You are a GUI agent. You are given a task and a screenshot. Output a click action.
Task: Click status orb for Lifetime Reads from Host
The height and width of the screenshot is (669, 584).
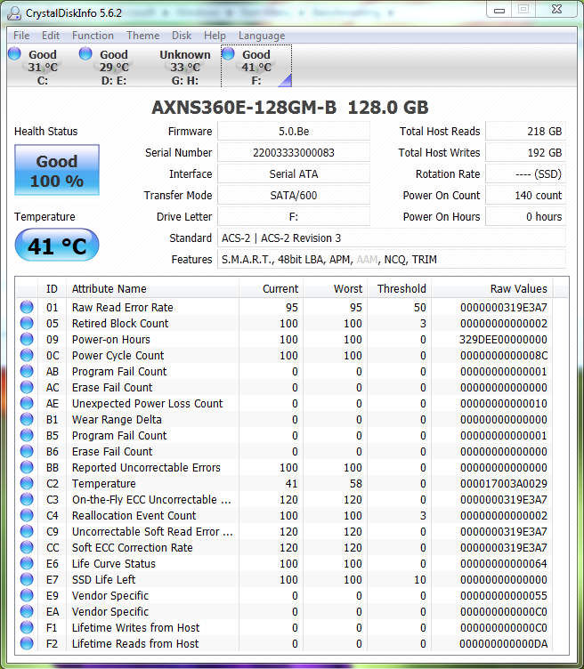click(28, 644)
